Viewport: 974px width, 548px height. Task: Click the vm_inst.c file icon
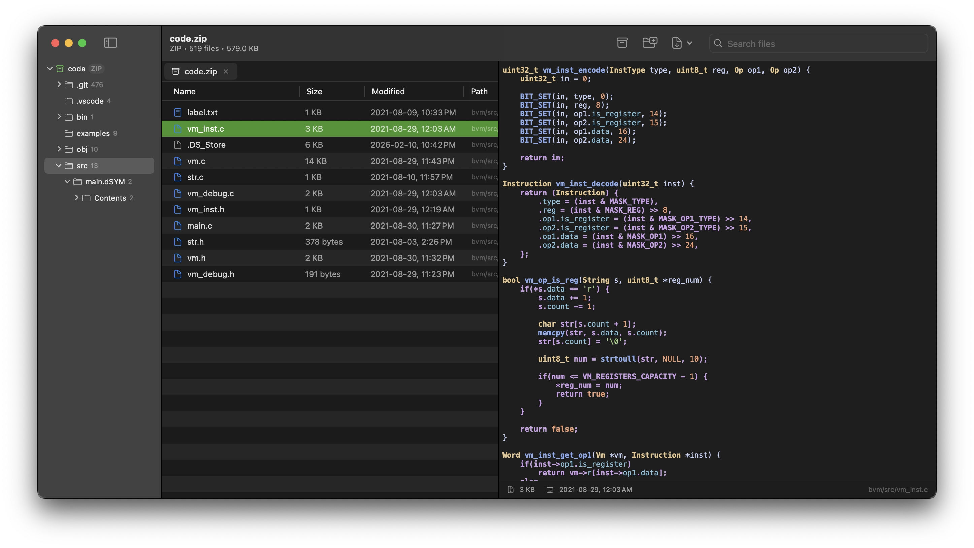(178, 129)
